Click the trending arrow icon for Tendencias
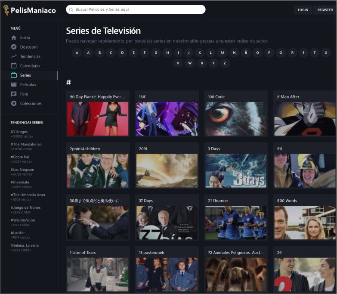Screen dimensions: 337x294 click(x=14, y=56)
